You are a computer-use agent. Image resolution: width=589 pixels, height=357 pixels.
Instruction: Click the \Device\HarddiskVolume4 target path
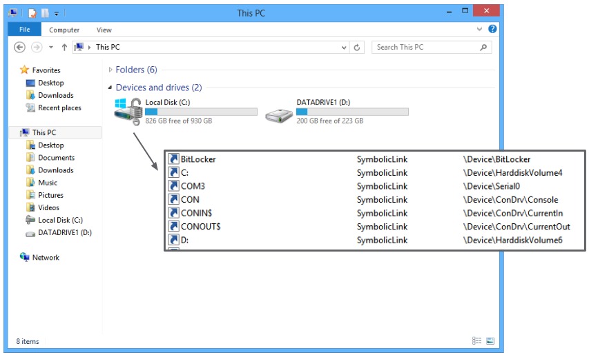[513, 173]
